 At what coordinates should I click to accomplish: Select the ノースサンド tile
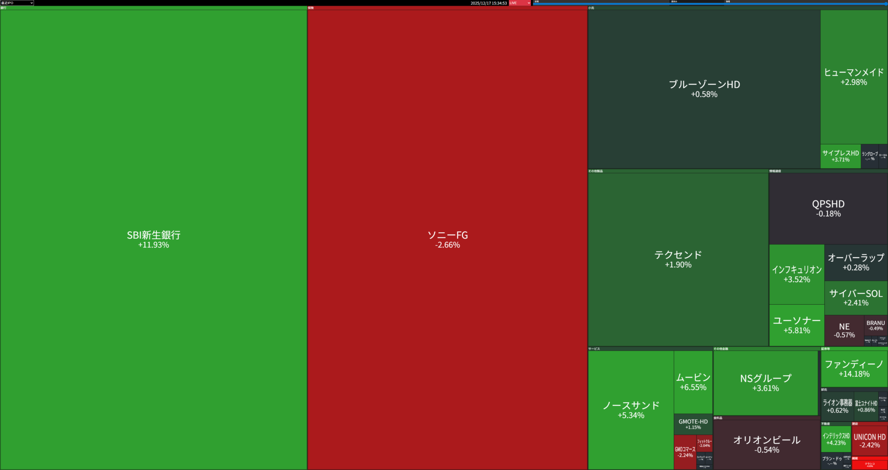(x=630, y=410)
